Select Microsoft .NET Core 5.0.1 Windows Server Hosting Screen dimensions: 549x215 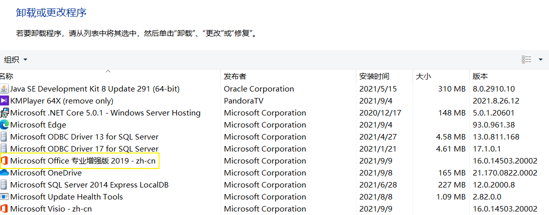[105, 112]
